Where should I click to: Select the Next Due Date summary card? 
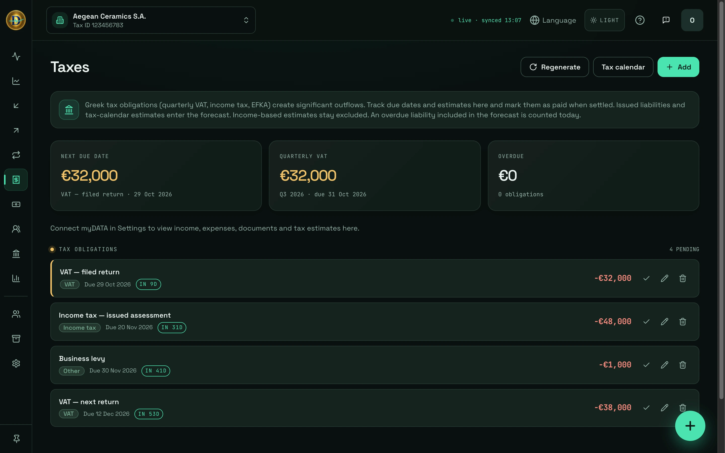[156, 176]
